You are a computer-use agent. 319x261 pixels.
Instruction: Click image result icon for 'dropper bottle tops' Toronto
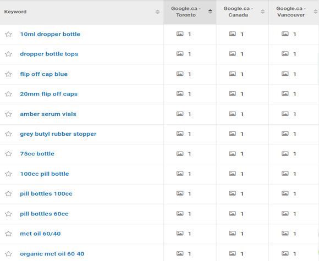tap(180, 54)
